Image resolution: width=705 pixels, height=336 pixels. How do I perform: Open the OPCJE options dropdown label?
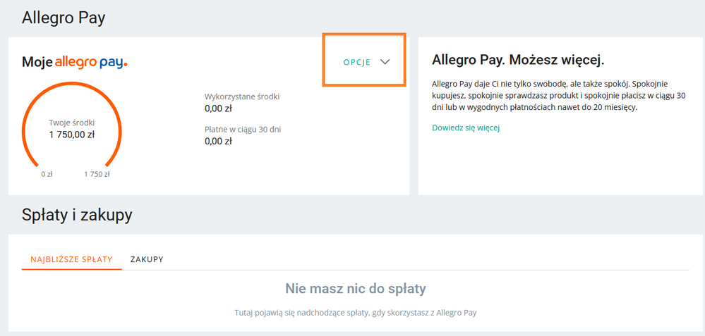coord(356,63)
